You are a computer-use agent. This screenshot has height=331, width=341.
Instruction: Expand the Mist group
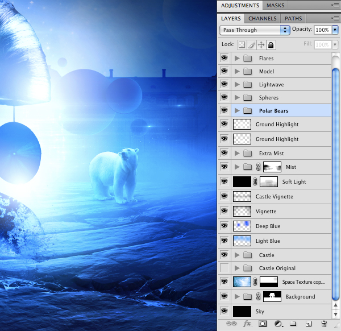[237, 167]
